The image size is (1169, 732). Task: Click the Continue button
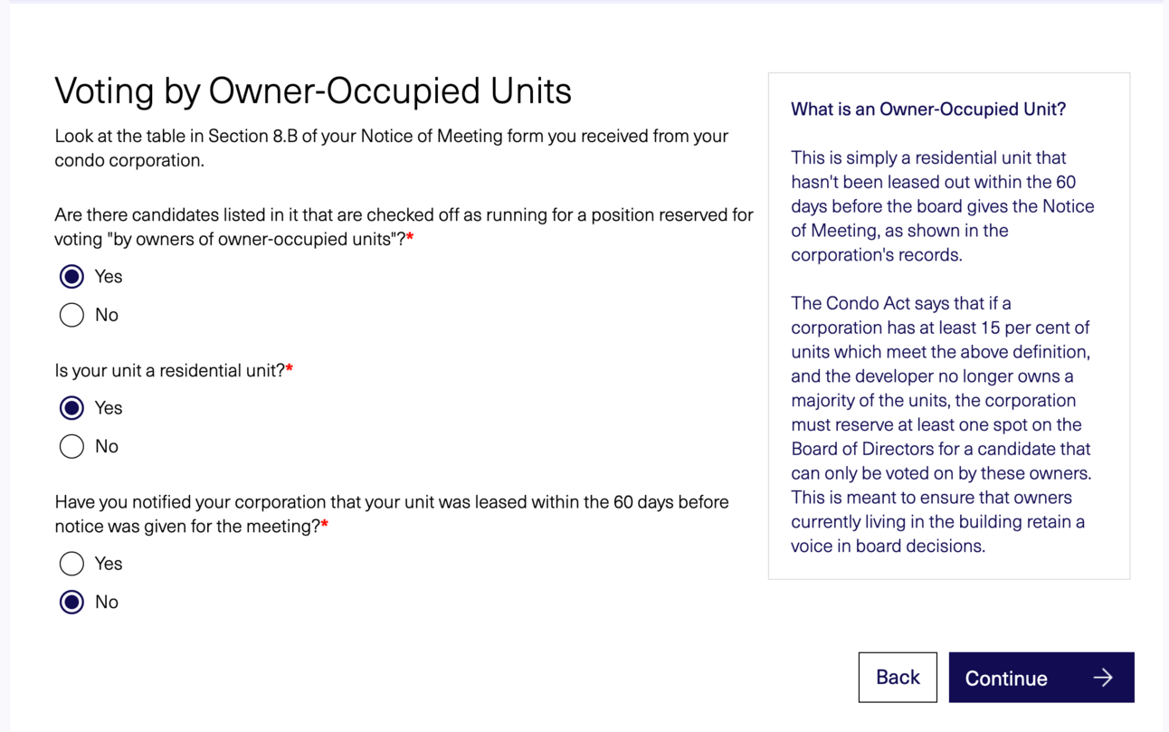(1041, 678)
